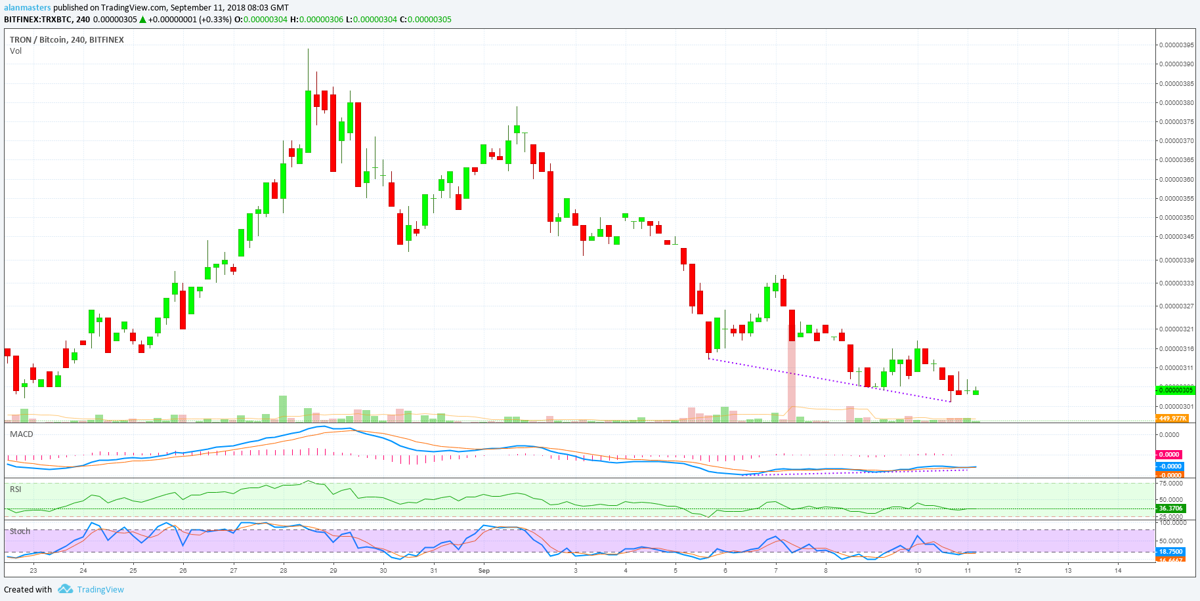The width and height of the screenshot is (1200, 601).
Task: Click date 11 on the time axis
Action: pos(968,571)
